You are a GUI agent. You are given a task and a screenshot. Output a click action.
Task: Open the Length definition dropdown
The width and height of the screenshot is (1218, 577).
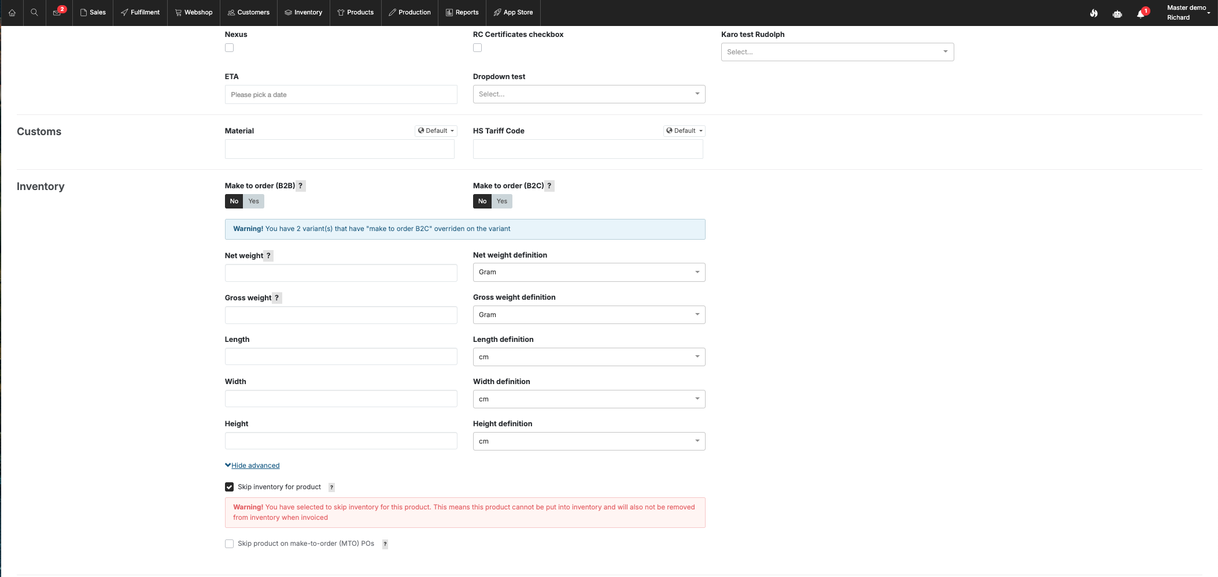point(589,357)
